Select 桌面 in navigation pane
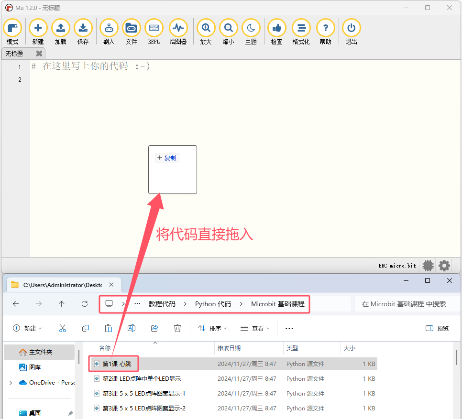The height and width of the screenshot is (419, 462). coord(35,413)
